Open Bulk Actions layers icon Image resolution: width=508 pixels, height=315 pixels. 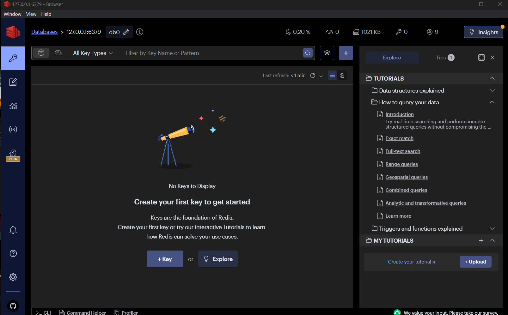(327, 53)
